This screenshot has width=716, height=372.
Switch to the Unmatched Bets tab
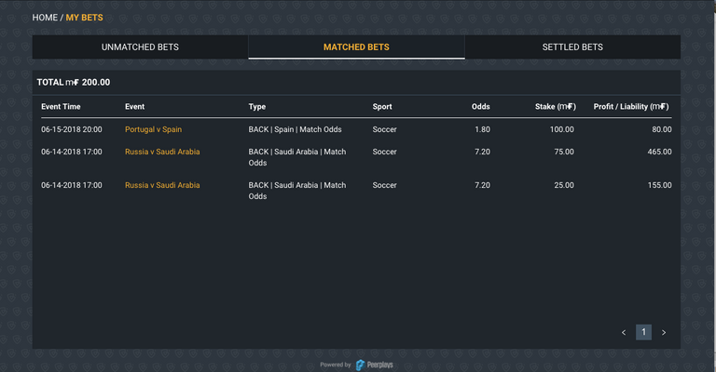click(140, 47)
